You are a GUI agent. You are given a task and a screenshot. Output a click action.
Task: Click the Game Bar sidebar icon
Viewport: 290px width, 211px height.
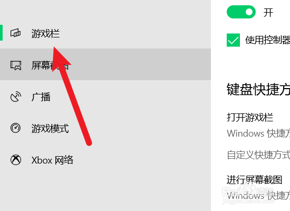[15, 33]
